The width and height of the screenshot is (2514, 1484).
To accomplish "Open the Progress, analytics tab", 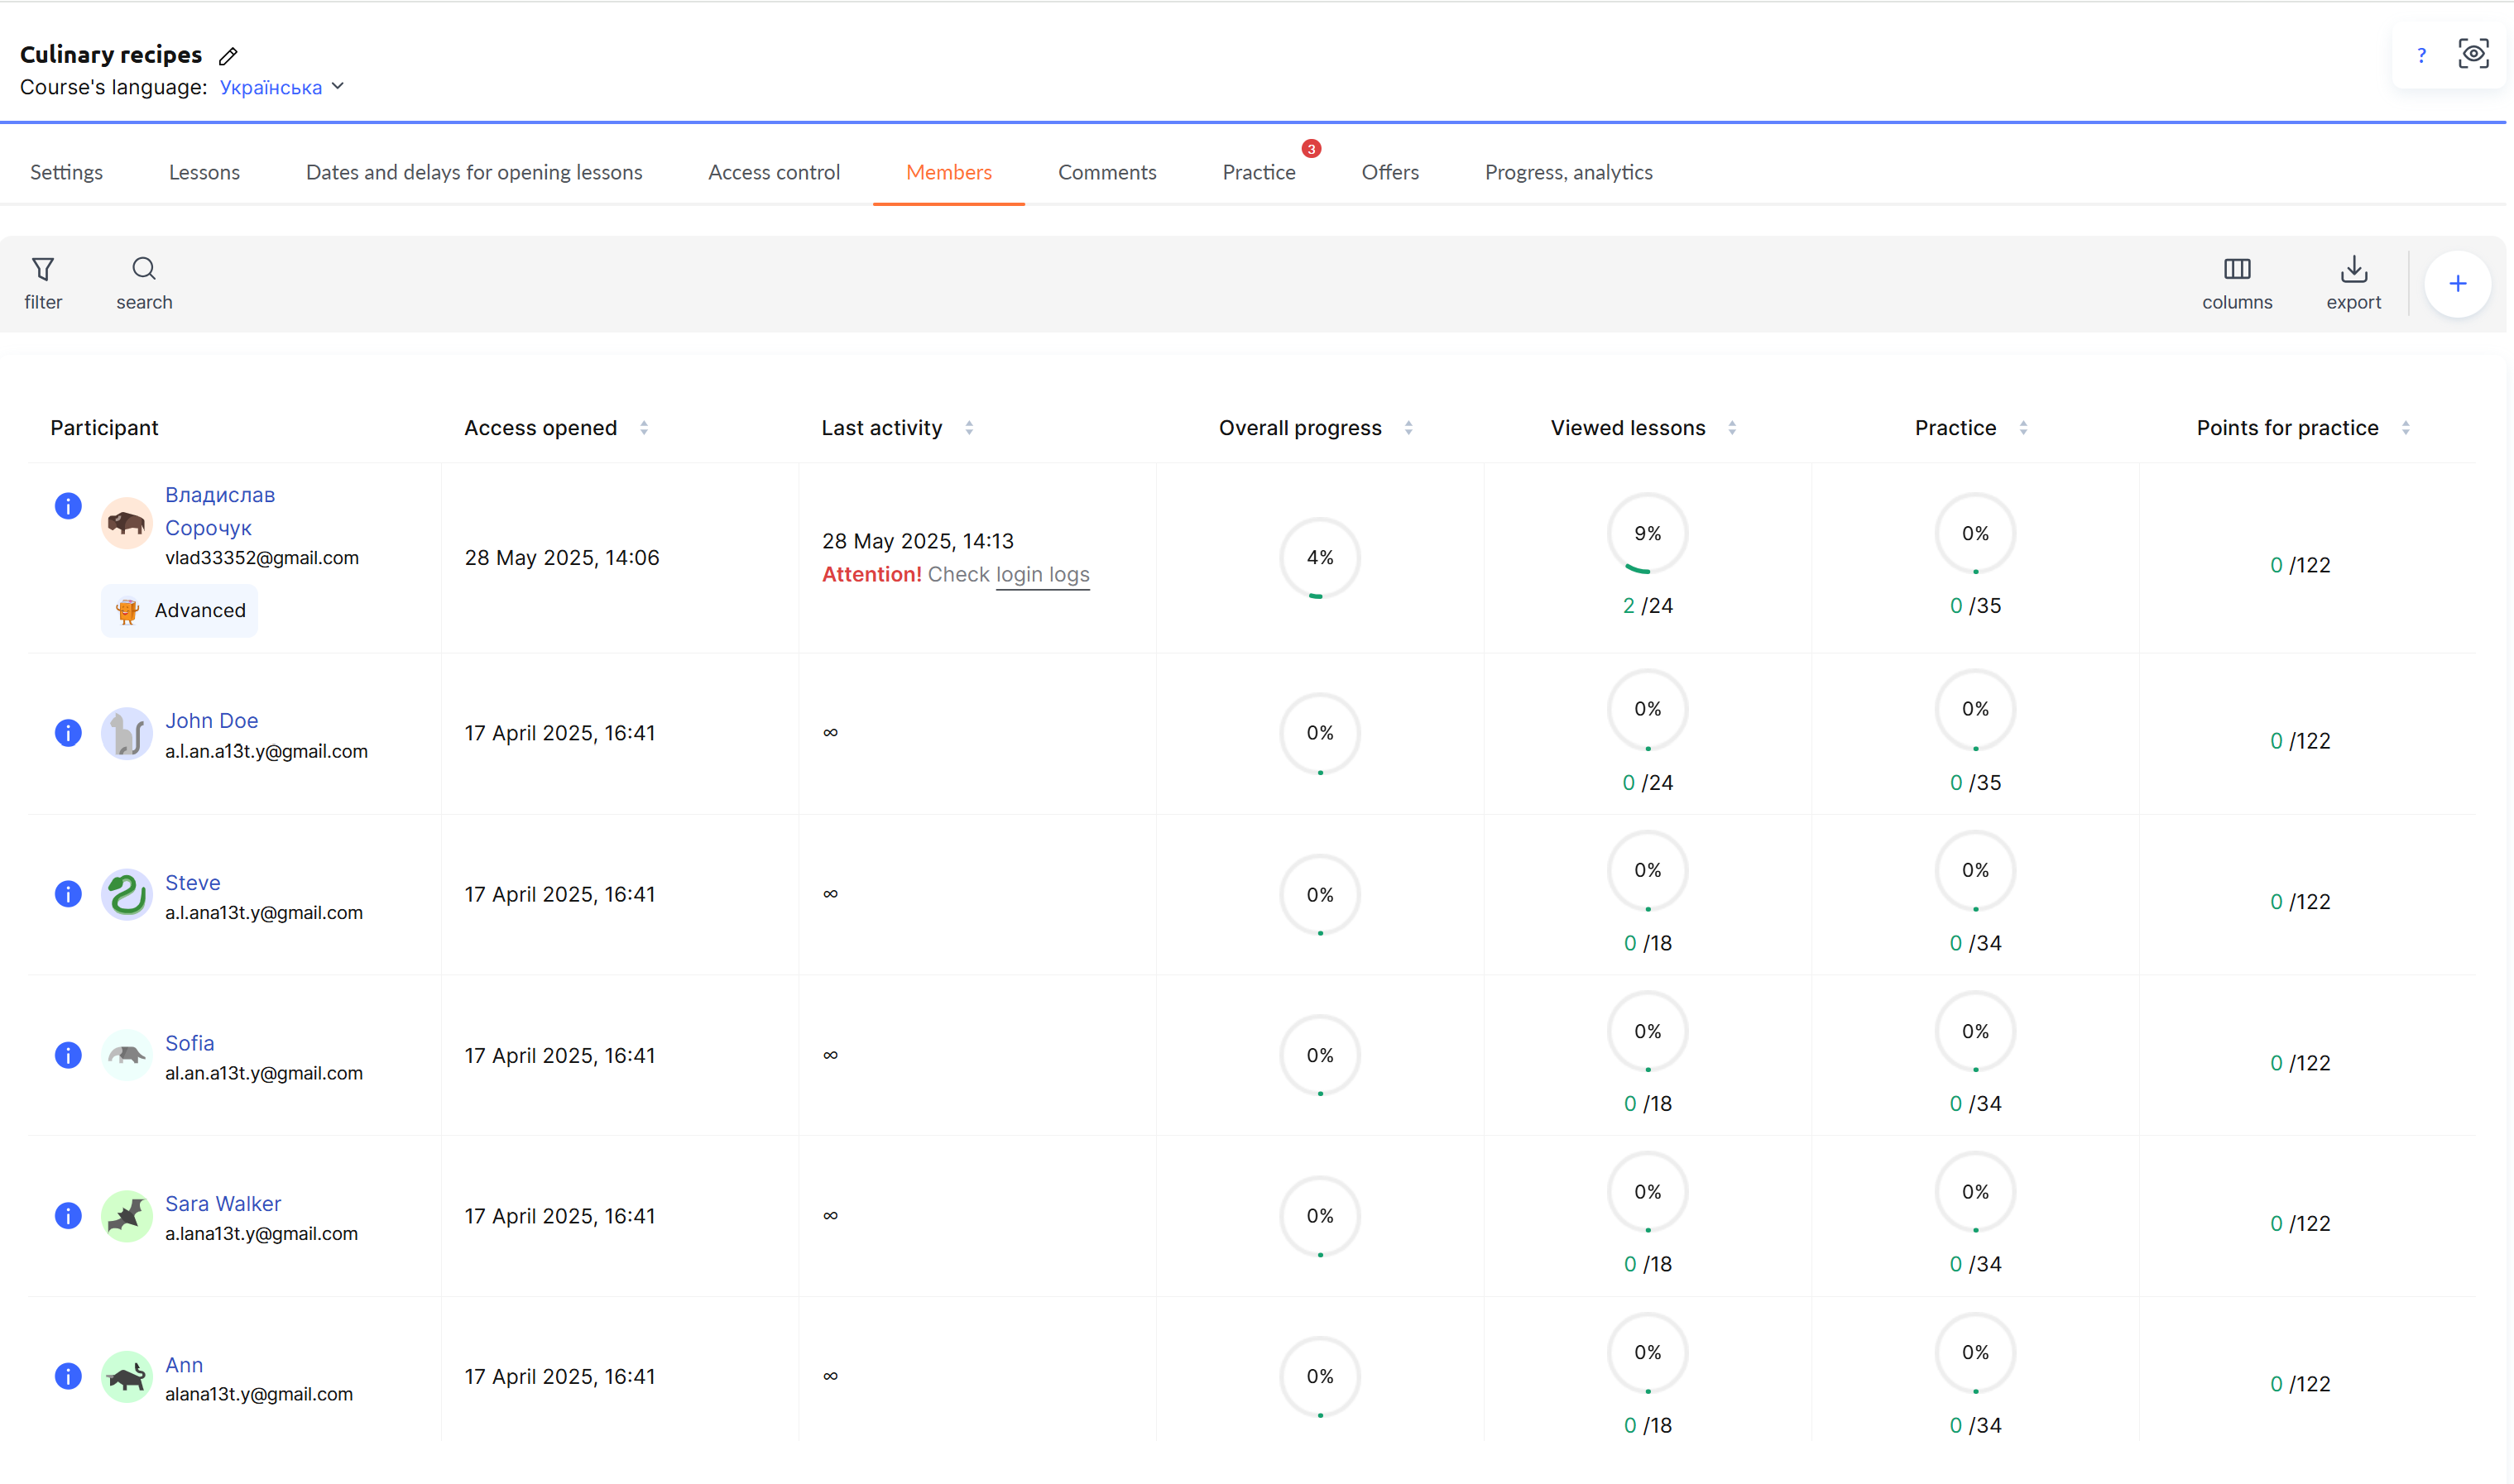I will [1567, 172].
